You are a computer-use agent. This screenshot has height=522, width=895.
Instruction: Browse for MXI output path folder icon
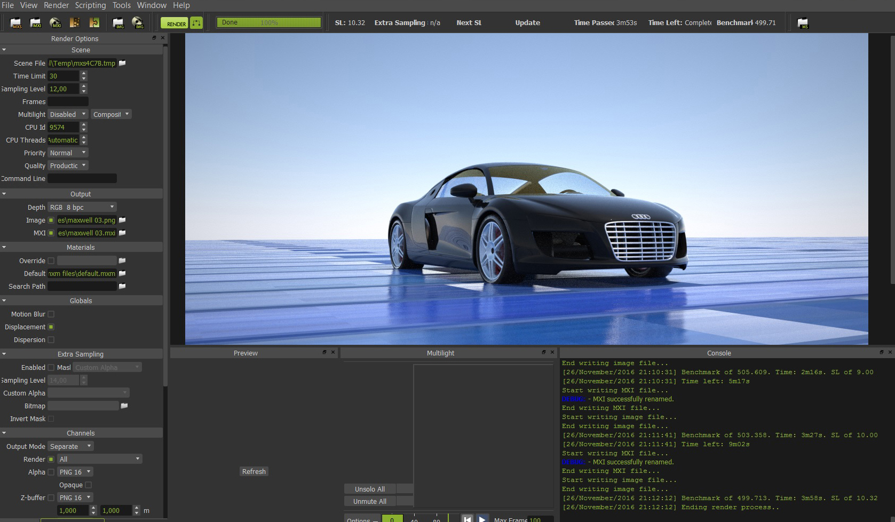pos(122,233)
